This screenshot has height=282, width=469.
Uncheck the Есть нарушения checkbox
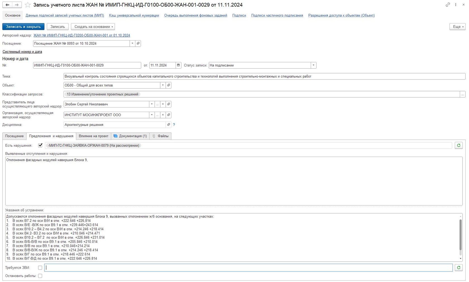tap(40, 145)
